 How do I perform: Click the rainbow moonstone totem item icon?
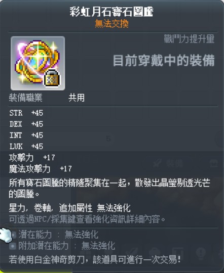(38, 63)
